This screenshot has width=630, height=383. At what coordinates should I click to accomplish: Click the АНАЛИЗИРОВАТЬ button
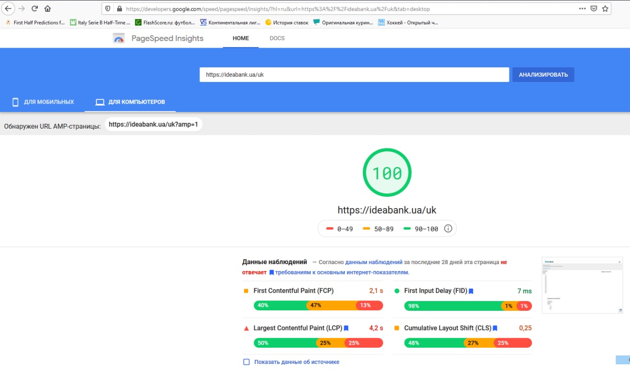(543, 75)
